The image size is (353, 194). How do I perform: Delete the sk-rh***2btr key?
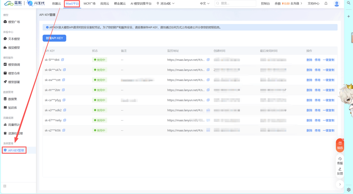coord(309,90)
